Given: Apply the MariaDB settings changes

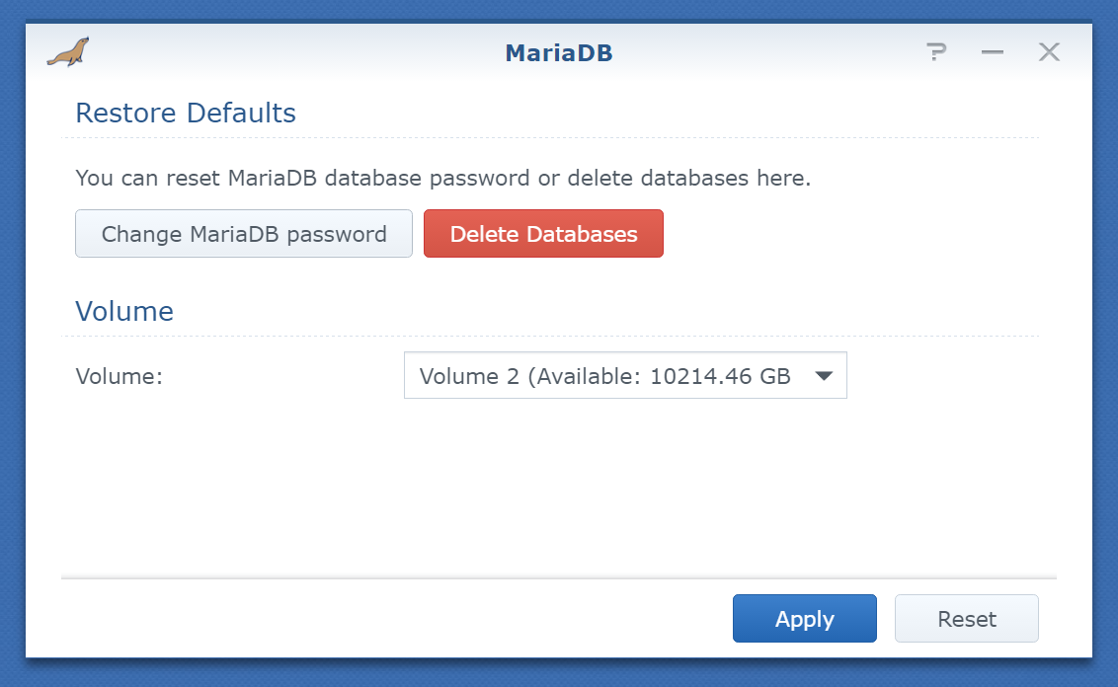Looking at the screenshot, I should point(804,618).
